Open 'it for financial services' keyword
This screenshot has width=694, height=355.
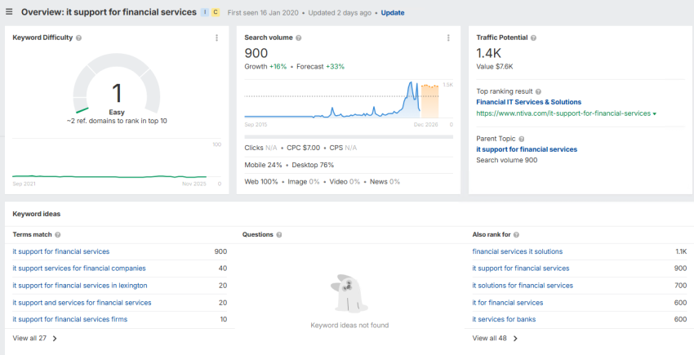(x=508, y=303)
